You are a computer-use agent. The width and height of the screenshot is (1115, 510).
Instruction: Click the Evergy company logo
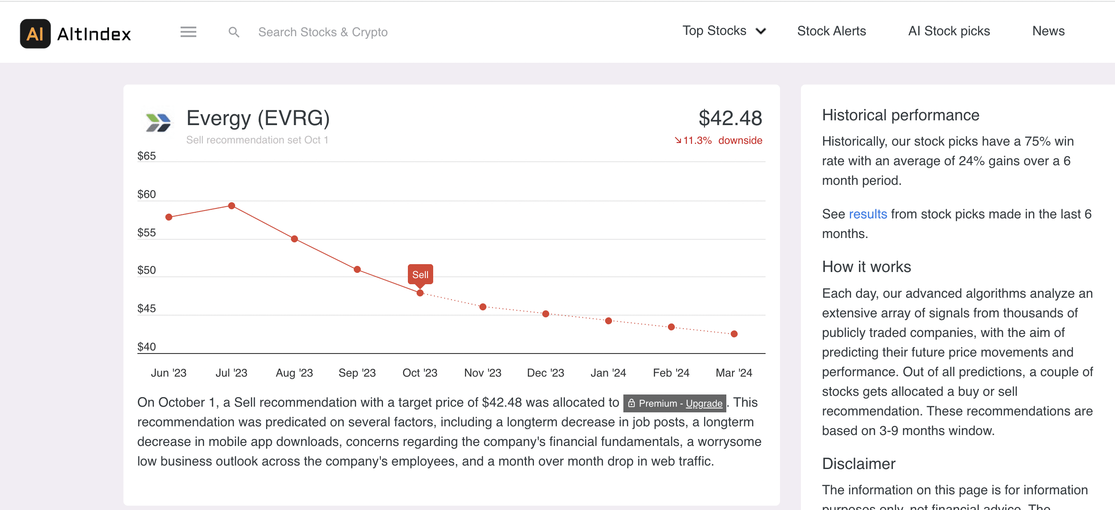(x=158, y=122)
